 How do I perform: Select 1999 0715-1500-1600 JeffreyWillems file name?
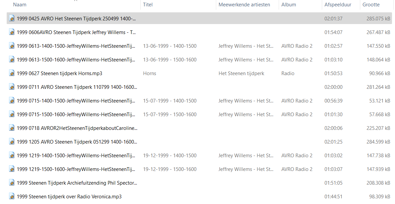[76, 114]
